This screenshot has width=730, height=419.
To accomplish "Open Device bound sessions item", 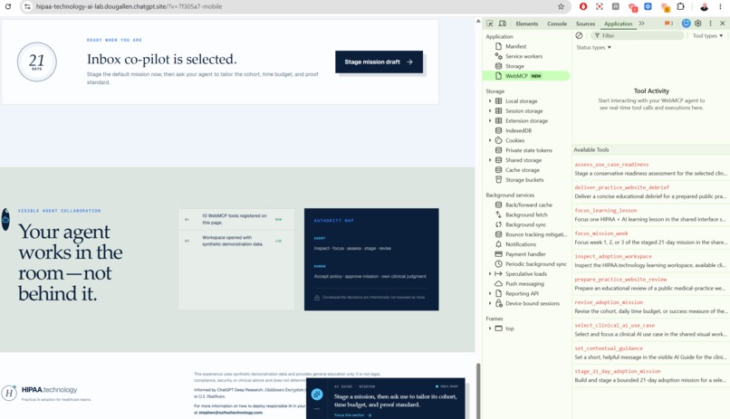I will 533,304.
